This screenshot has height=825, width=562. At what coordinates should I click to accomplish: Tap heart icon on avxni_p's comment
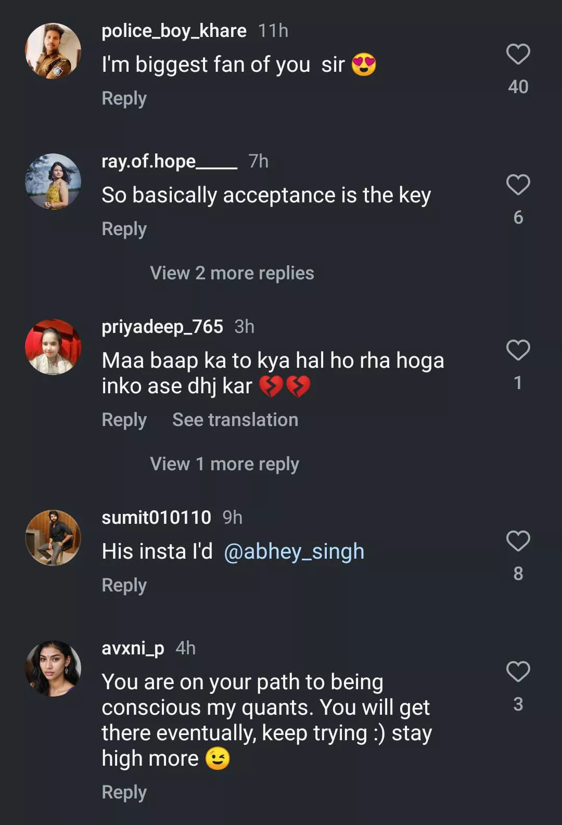coord(518,672)
